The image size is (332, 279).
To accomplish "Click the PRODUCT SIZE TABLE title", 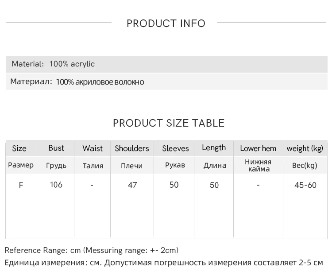I will tap(169, 123).
